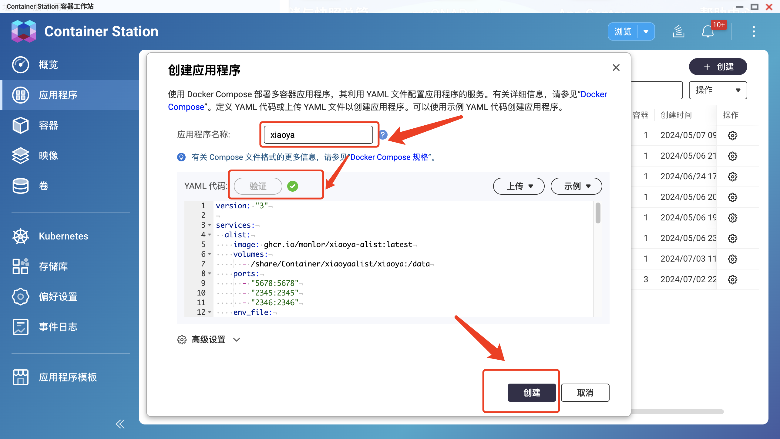Viewport: 780px width, 439px height.
Task: Click the 存储库 registry icon
Action: click(21, 266)
